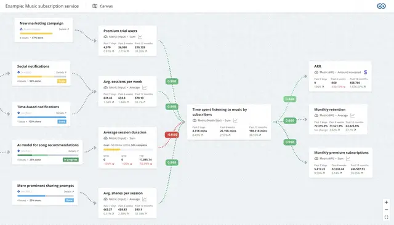Viewport: 394px width, 225px height.
Task: Open chart icon on Monthly premium subscriptions card
Action: click(348, 159)
